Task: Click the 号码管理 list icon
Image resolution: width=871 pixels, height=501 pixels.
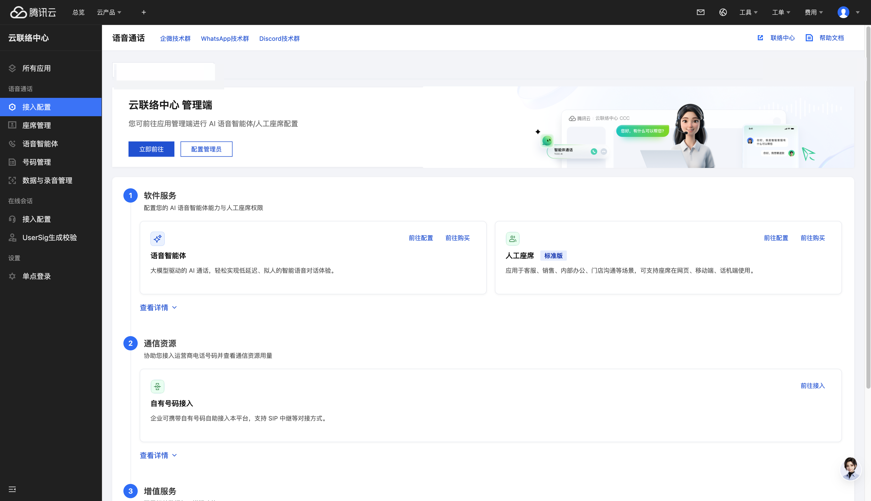Action: 12,162
